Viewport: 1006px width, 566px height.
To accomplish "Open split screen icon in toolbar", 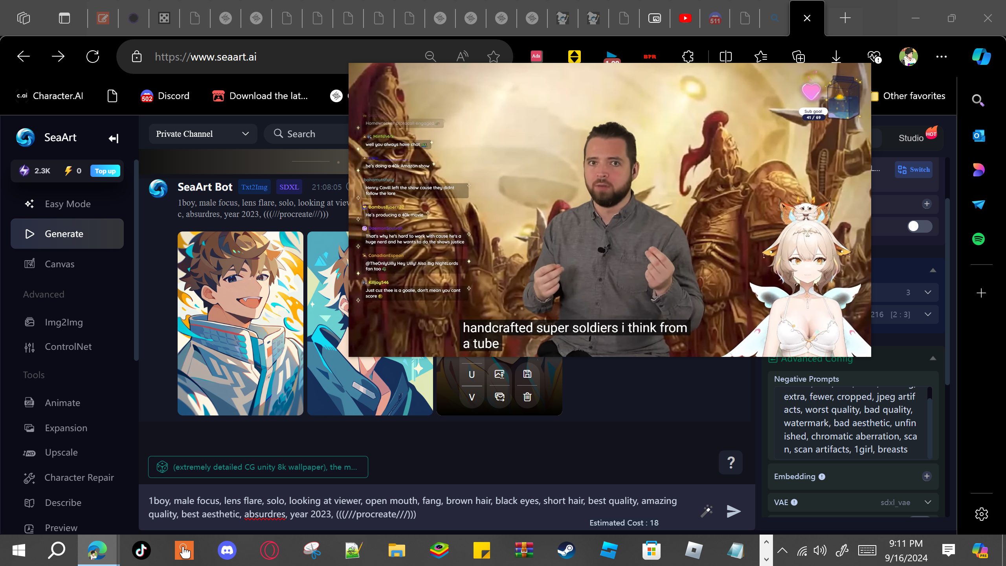I will (x=725, y=57).
